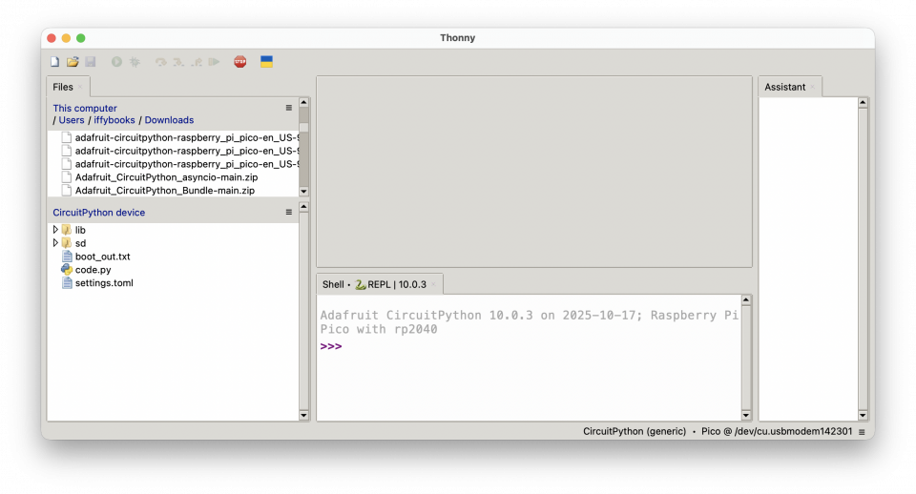Click the Python icon next to code.py
Image resolution: width=916 pixels, height=494 pixels.
point(67,270)
